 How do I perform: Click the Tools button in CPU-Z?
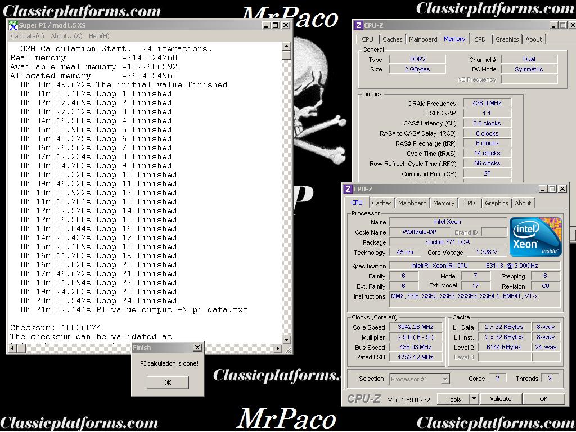pyautogui.click(x=454, y=399)
